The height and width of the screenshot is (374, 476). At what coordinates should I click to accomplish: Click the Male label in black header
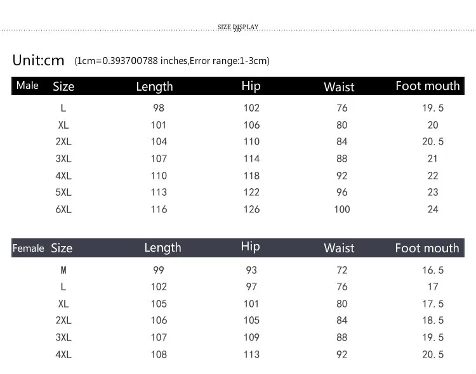point(27,85)
